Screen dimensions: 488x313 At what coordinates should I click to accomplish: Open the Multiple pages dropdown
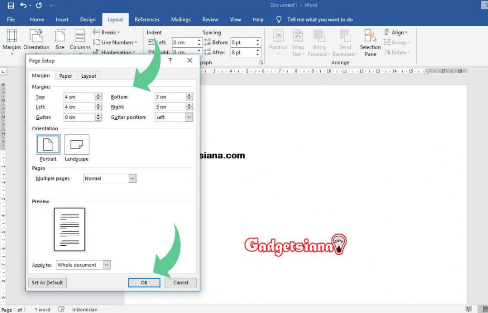(132, 178)
